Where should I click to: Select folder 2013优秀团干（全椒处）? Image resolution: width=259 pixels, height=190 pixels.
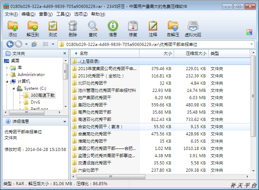point(161,76)
